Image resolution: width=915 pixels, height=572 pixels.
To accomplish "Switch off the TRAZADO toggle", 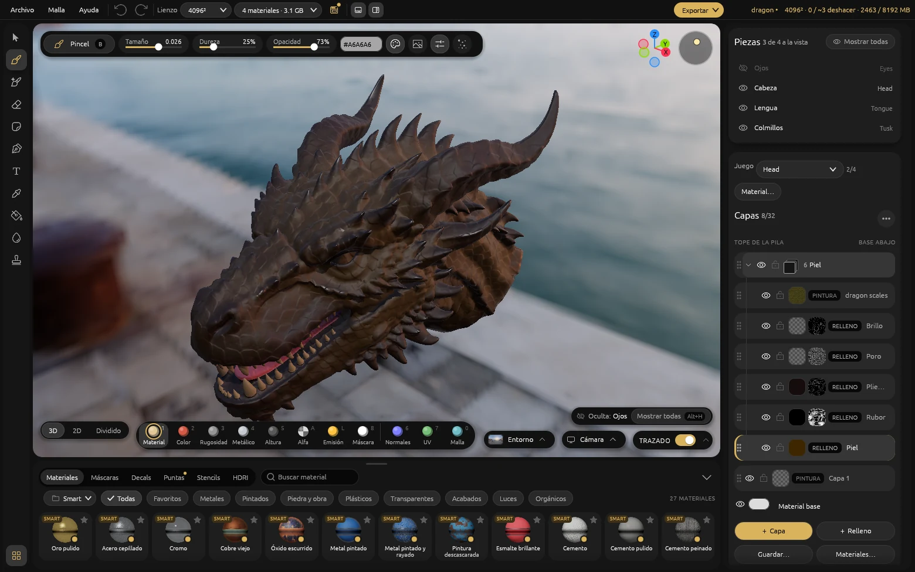I will [685, 440].
